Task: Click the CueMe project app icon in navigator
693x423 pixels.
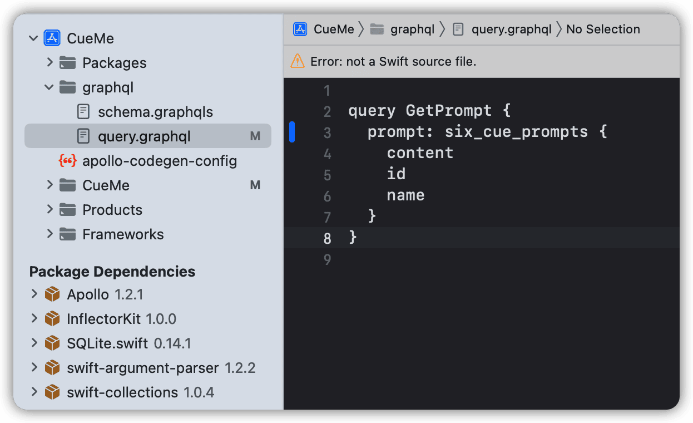Action: 52,38
